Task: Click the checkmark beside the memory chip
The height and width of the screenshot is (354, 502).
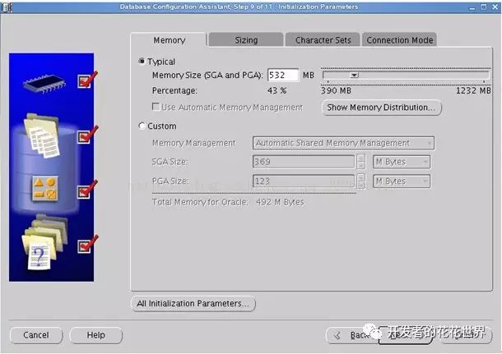Action: [x=88, y=80]
